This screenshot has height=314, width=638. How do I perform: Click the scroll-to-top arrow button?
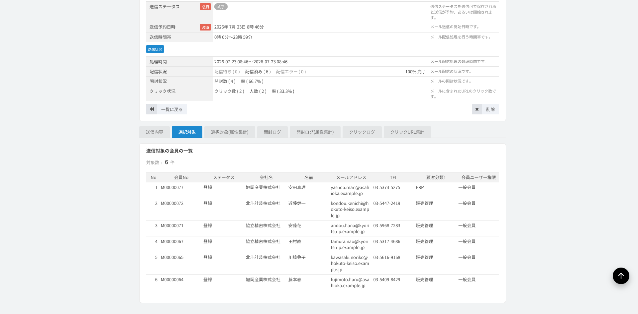(x=621, y=276)
